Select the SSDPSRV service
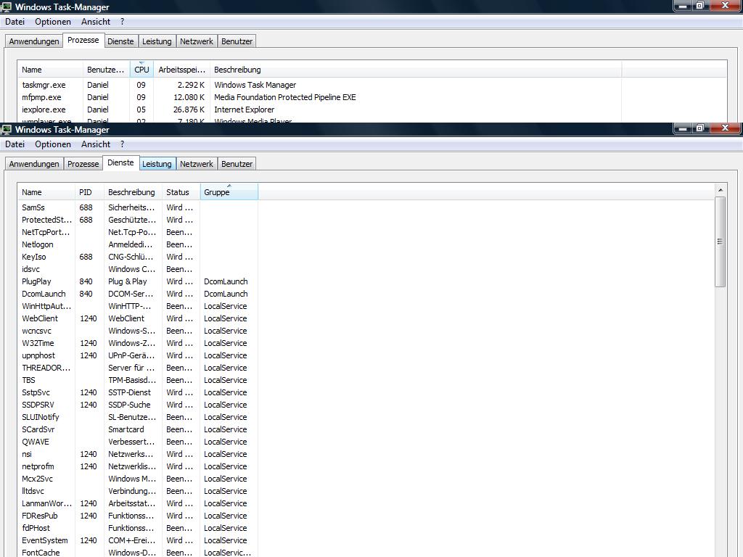The width and height of the screenshot is (743, 557). pos(38,405)
